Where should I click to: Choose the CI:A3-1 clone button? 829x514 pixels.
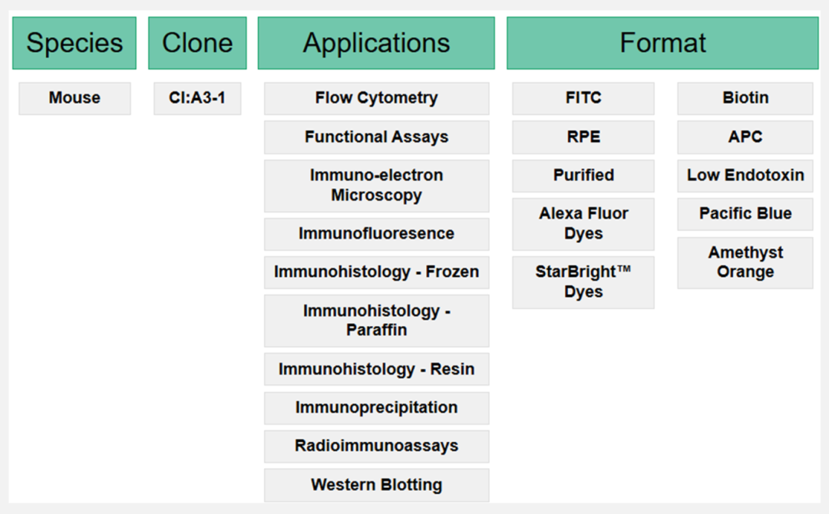tap(197, 98)
